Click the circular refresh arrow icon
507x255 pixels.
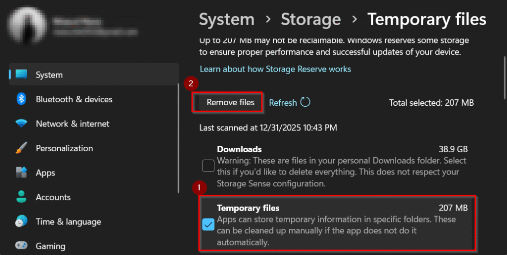pos(305,102)
